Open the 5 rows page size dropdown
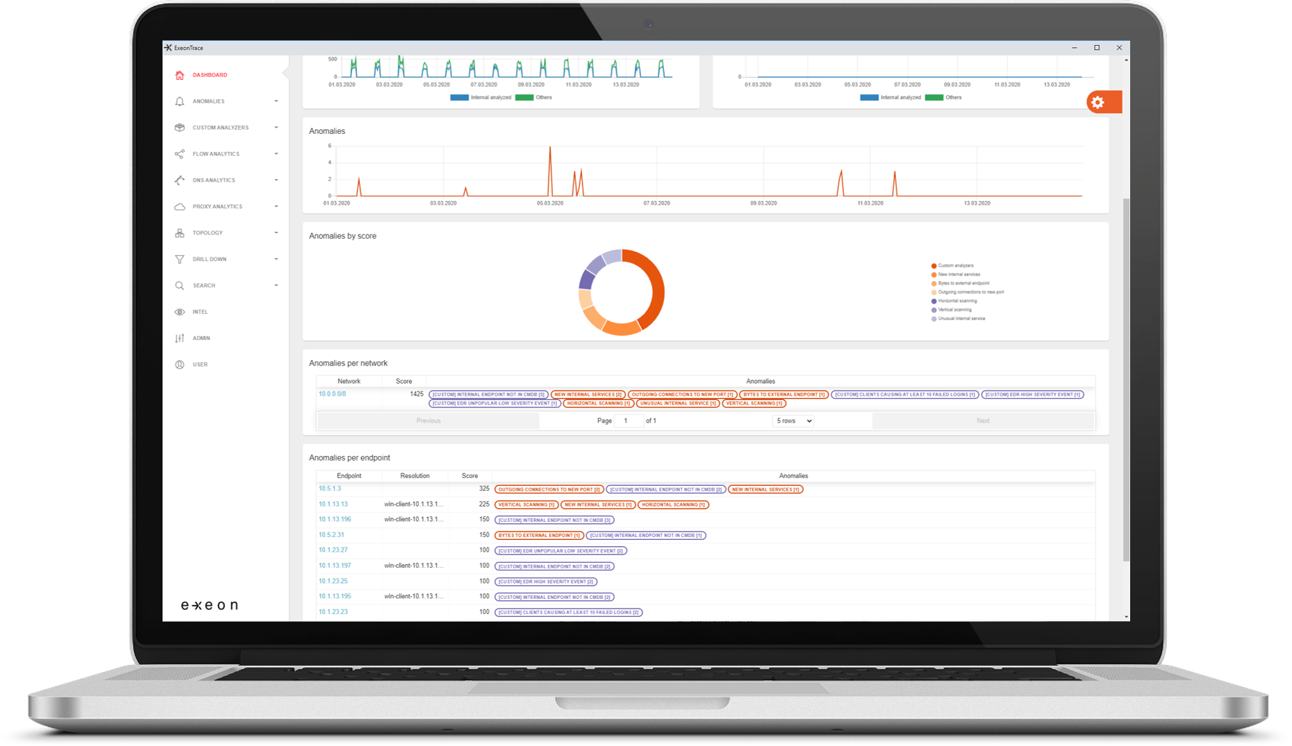 pos(793,421)
